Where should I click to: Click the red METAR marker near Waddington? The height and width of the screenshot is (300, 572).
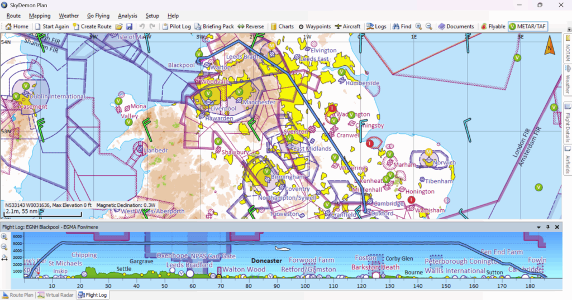click(x=332, y=109)
